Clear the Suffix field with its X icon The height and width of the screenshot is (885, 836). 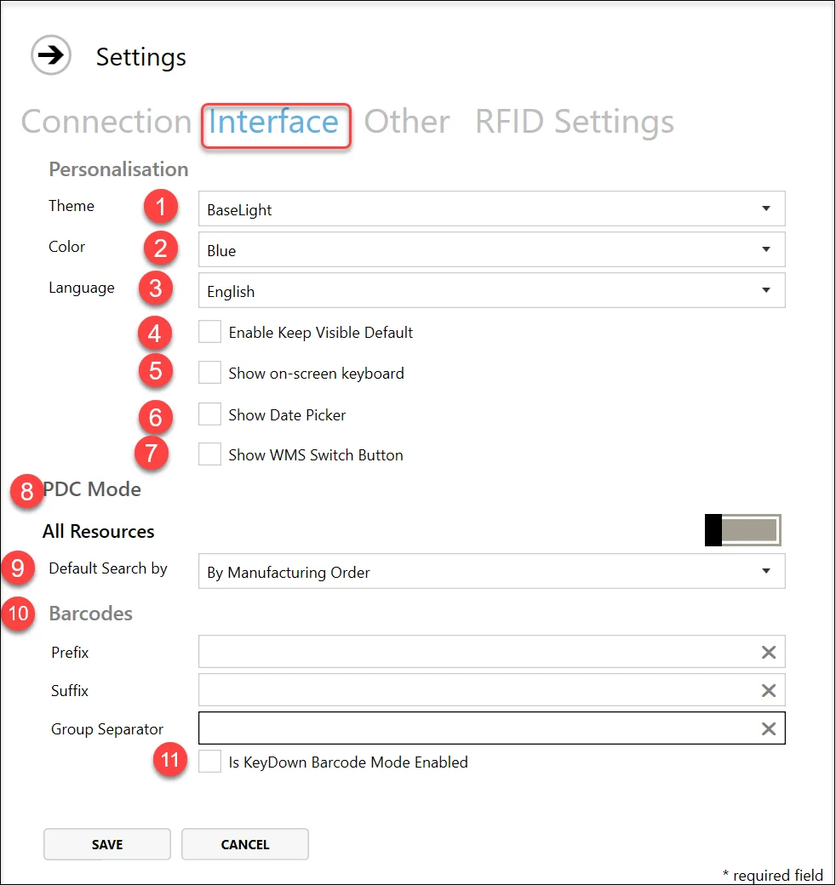point(768,691)
